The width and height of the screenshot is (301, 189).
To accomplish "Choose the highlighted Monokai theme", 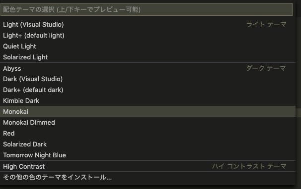I will (x=148, y=111).
